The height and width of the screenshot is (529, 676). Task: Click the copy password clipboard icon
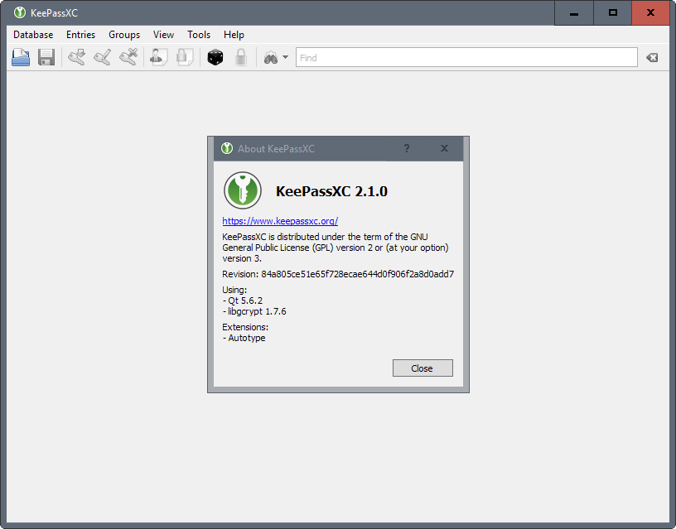click(185, 57)
